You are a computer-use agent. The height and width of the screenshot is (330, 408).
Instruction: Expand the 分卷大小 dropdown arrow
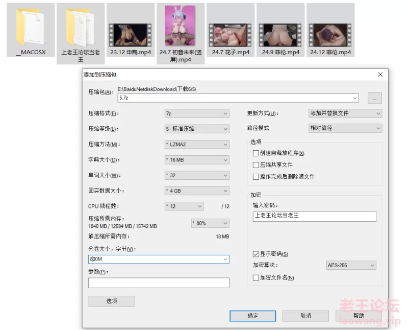pyautogui.click(x=225, y=260)
